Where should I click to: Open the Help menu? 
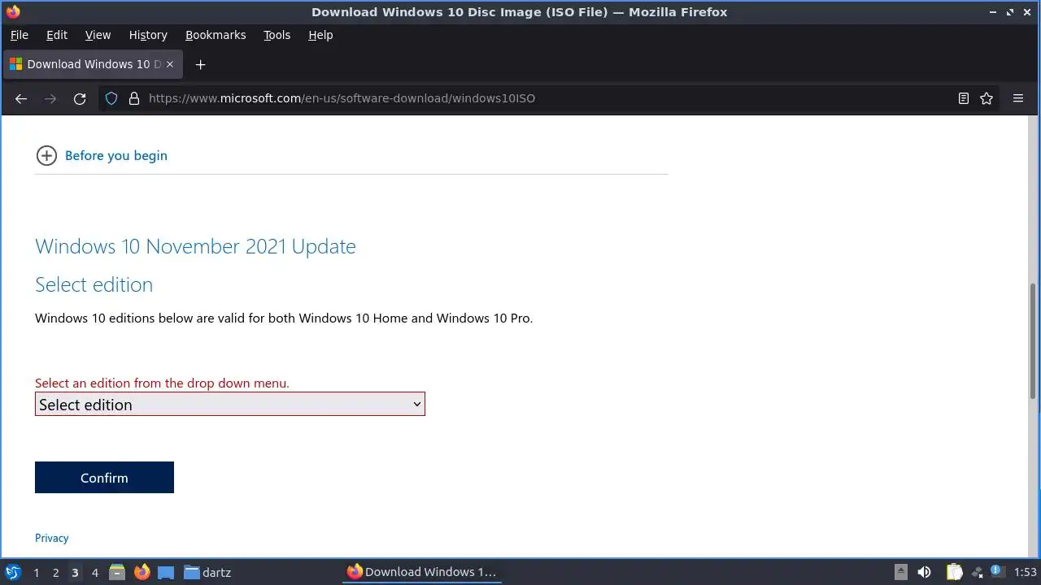(320, 35)
